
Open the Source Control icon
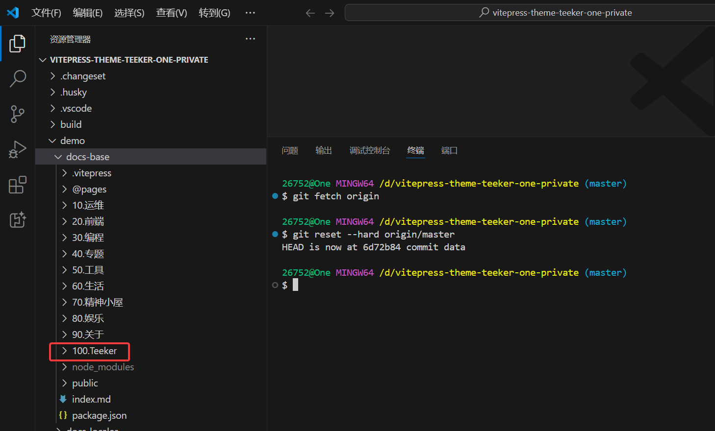coord(17,114)
